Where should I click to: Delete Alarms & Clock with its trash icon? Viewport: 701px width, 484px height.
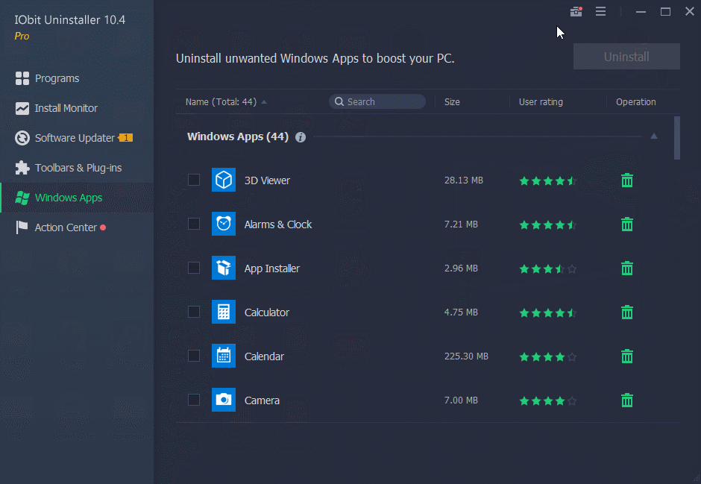[627, 224]
